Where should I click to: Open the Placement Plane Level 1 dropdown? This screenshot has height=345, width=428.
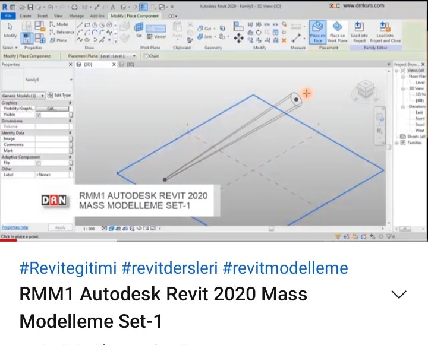pyautogui.click(x=118, y=56)
